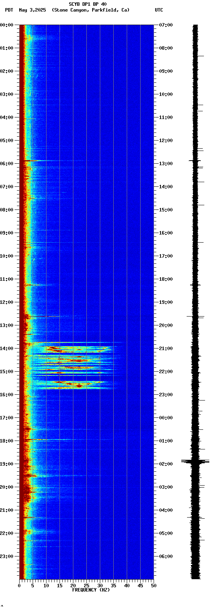Click the '25' frequency axis tick label

pyautogui.click(x=86, y=586)
